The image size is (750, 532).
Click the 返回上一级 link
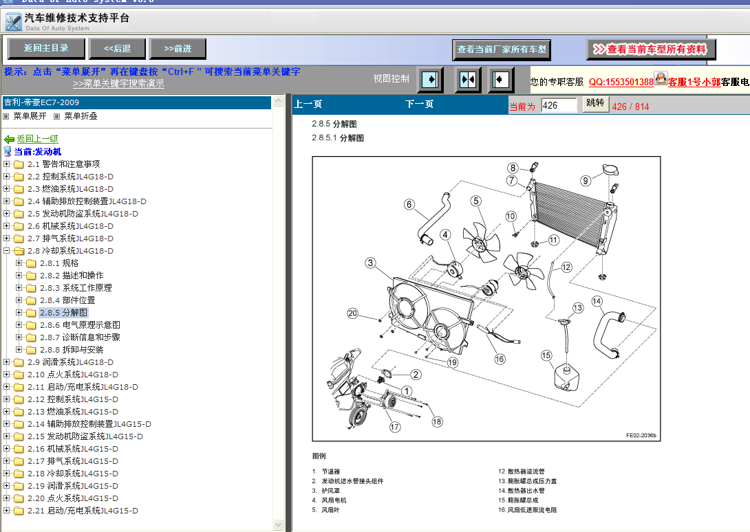coord(37,139)
